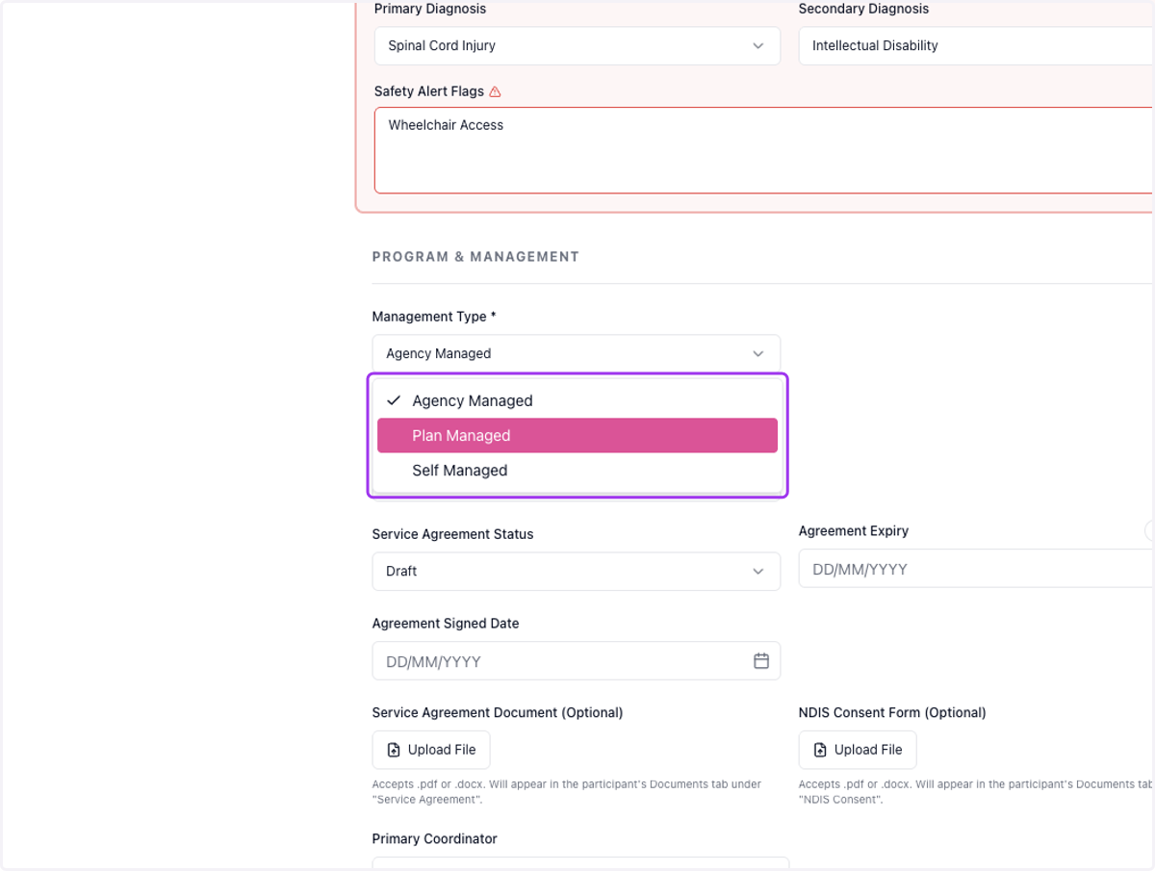Click the Agreement Expiry date field
Viewport: 1155px width, 871px height.
point(976,569)
